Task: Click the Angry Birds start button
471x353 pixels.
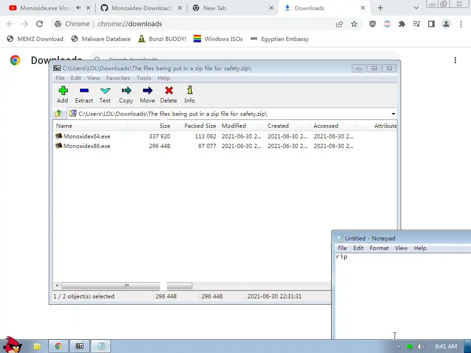Action: (x=12, y=345)
